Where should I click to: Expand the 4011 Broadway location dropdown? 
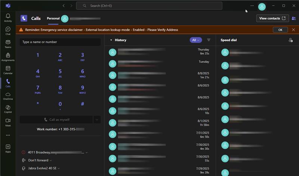point(87,152)
